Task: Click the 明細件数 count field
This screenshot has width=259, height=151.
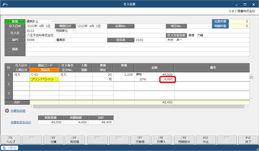Action: click(x=239, y=26)
